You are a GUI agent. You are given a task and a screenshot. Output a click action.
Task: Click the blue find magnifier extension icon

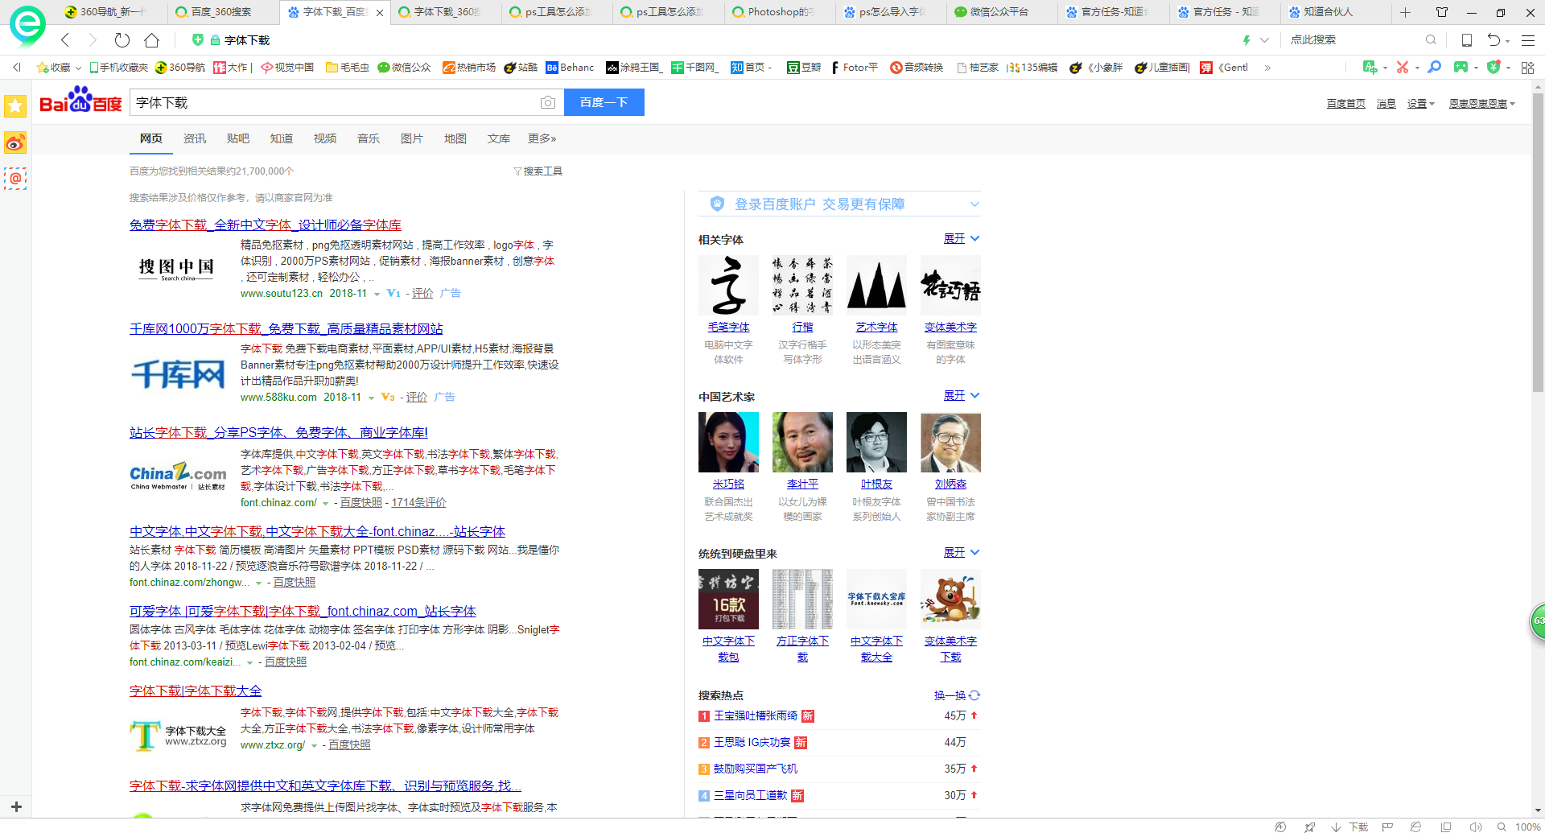tap(1434, 68)
